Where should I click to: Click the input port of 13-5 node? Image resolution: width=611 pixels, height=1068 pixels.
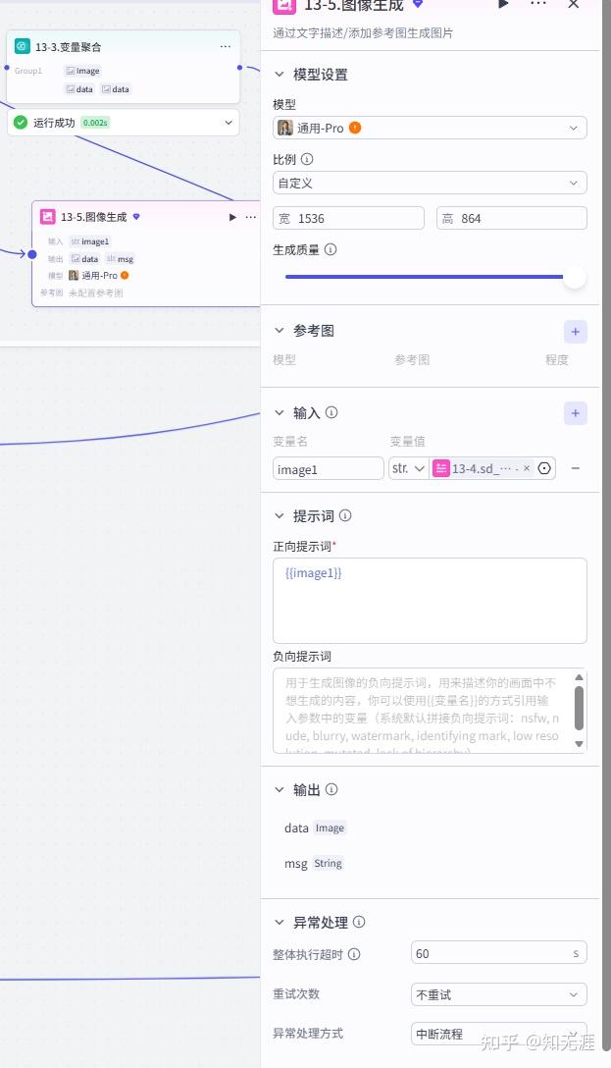pyautogui.click(x=32, y=254)
